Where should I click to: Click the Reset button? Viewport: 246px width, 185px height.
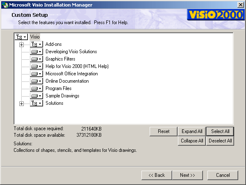point(164,131)
